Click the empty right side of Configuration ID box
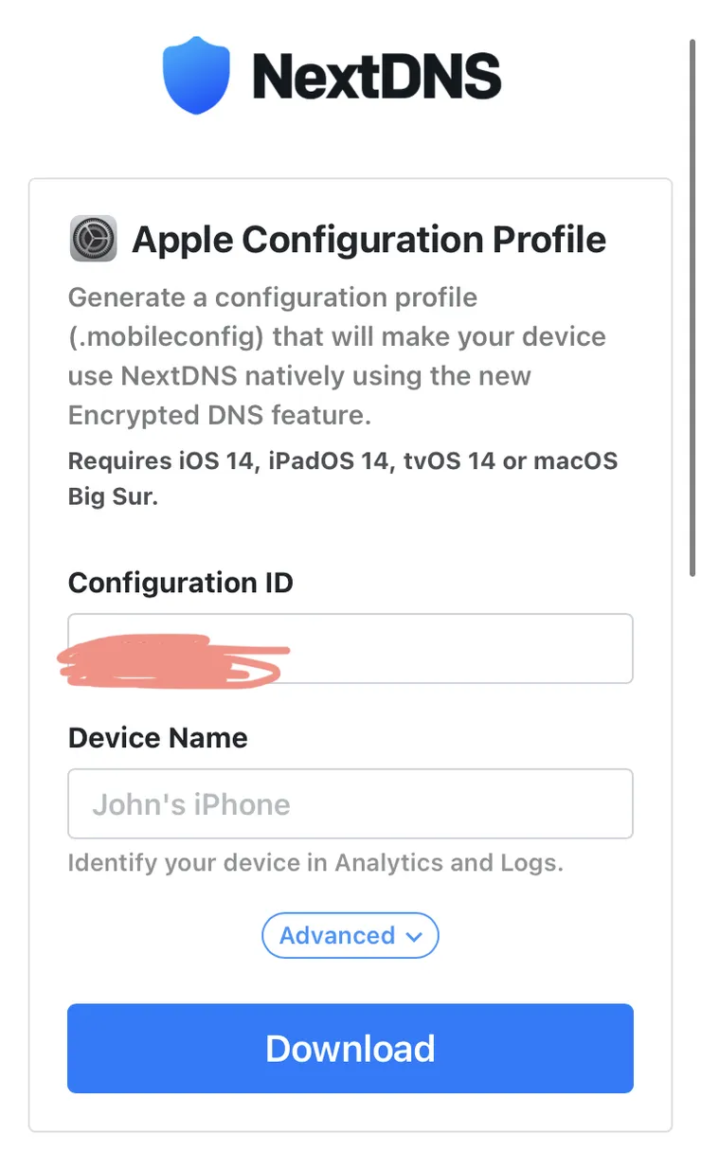The height and width of the screenshot is (1170, 701). 464,649
